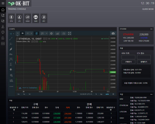
Task: Click the OK-BIT logo
Action: pos(19,3)
